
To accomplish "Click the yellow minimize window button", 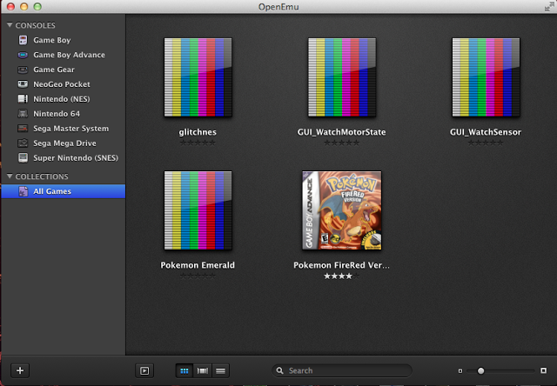I will [24, 6].
